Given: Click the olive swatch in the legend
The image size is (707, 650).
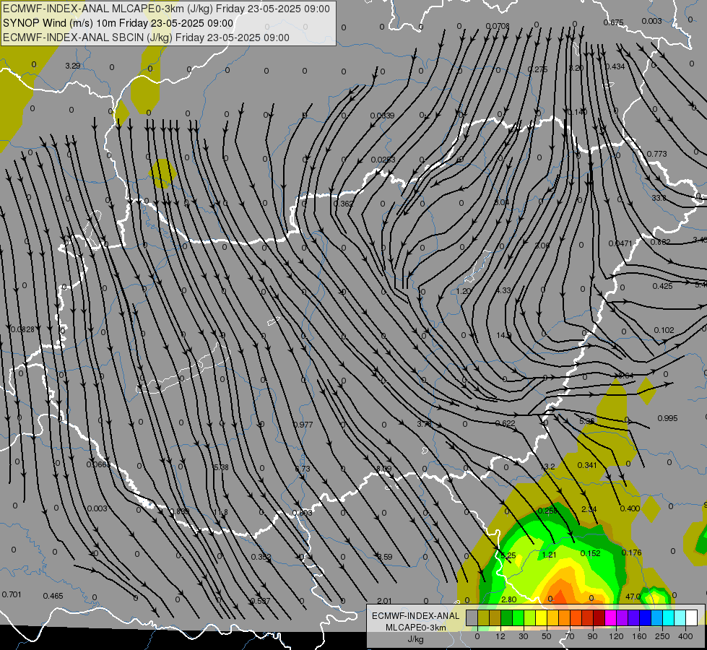Looking at the screenshot, I should pyautogui.click(x=483, y=618).
